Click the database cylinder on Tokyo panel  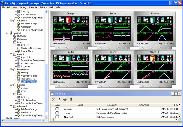pyautogui.click(x=110, y=58)
